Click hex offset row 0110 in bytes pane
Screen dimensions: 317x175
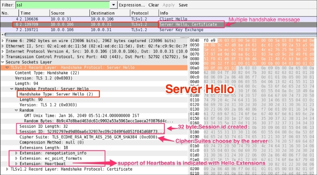tap(195, 100)
